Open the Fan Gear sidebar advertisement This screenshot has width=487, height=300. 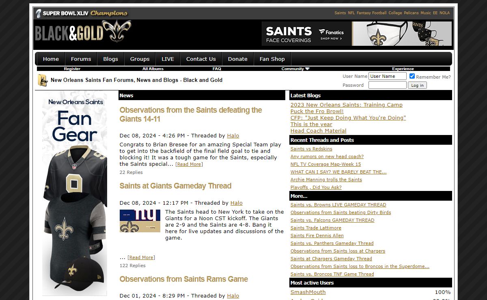[75, 193]
